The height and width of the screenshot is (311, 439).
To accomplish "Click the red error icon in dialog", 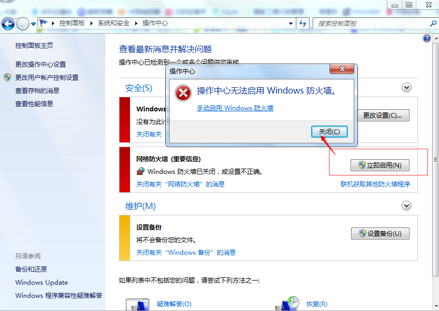I will [183, 93].
